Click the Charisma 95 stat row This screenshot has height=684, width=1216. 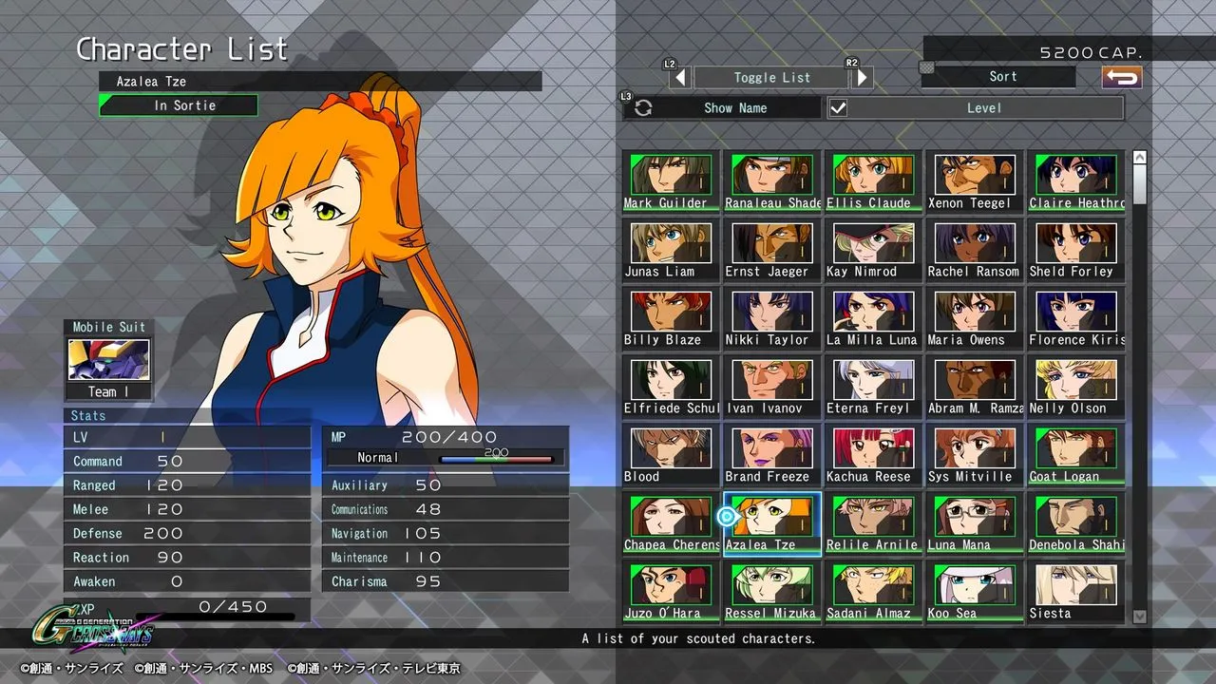pos(446,581)
